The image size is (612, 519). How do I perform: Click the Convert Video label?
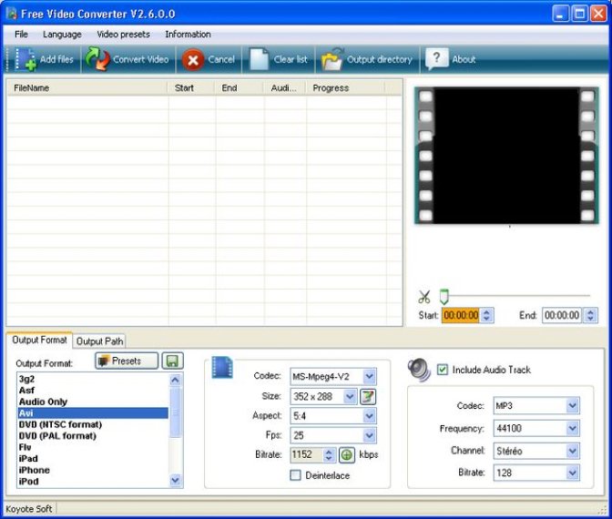point(141,59)
